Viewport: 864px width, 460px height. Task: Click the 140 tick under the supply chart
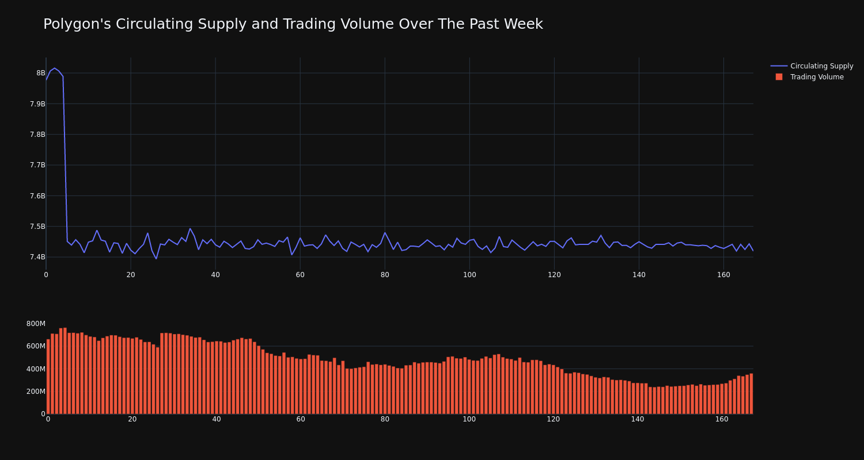[x=639, y=275]
